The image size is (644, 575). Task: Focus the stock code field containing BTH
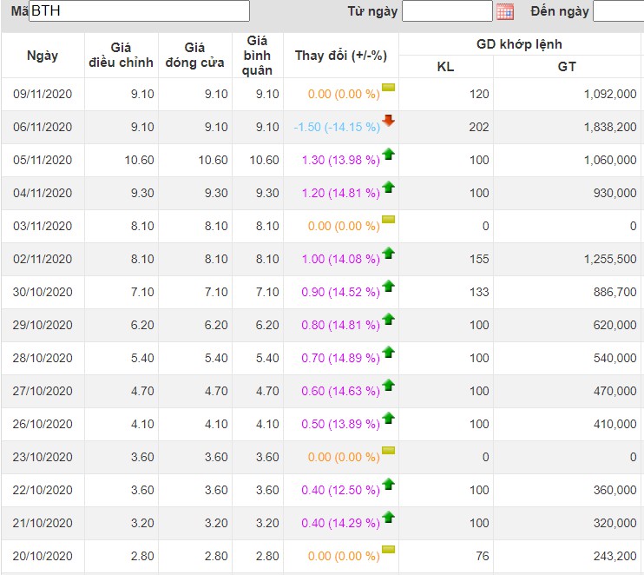[139, 11]
